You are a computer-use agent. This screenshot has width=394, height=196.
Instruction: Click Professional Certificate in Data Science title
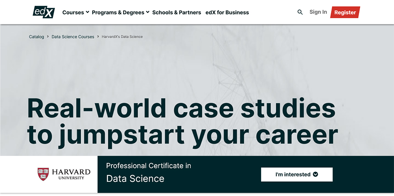[148, 173]
